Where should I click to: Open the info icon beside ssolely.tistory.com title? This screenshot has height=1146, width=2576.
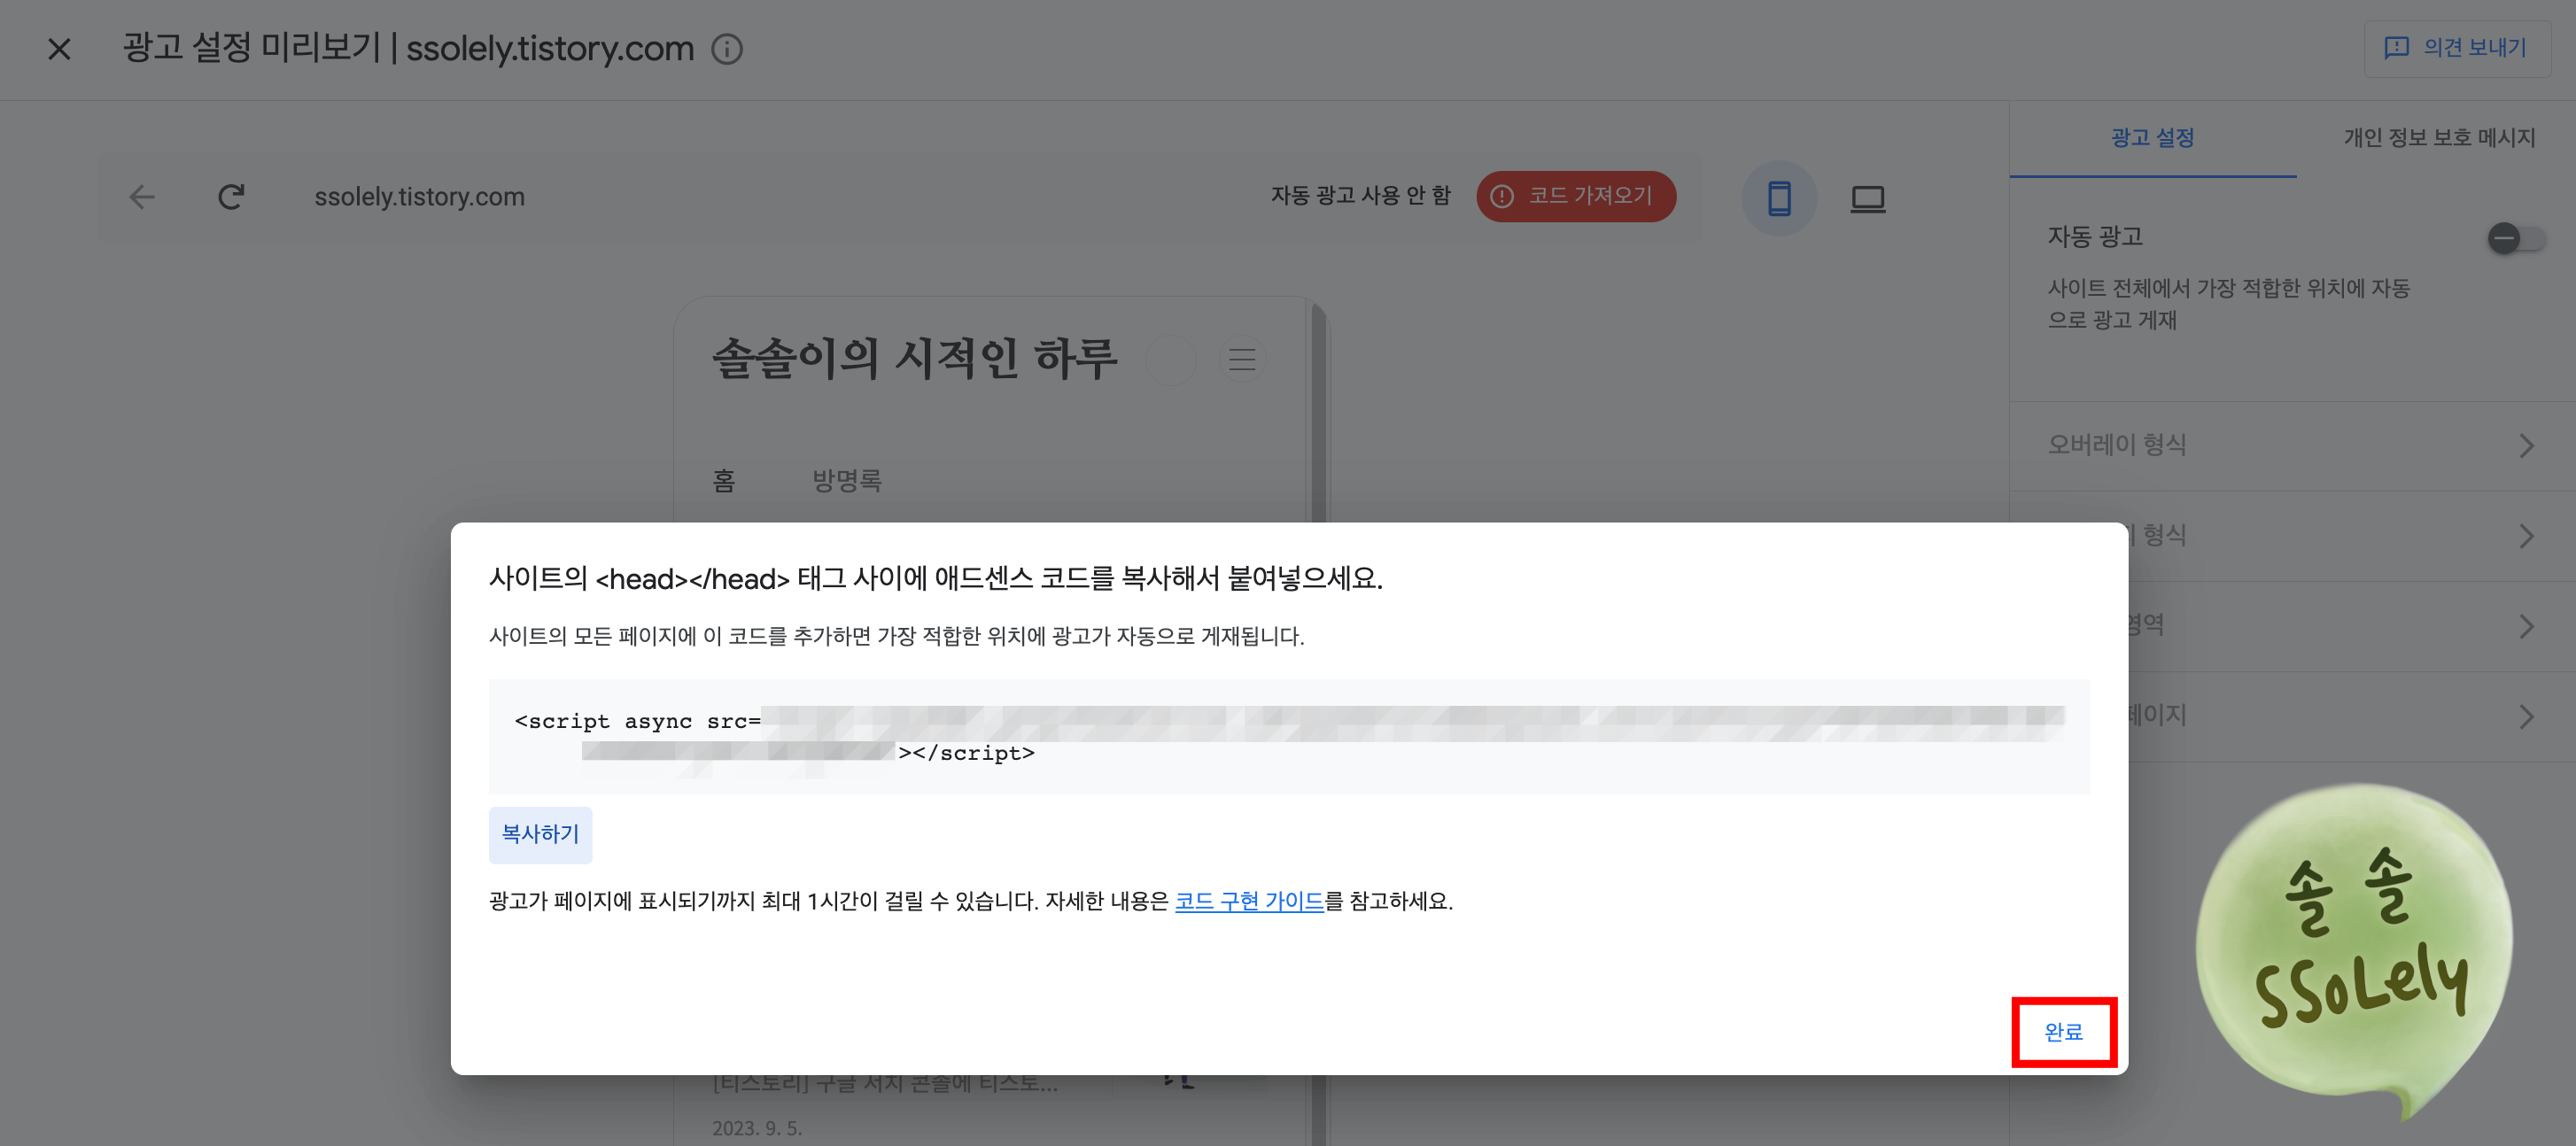[727, 49]
